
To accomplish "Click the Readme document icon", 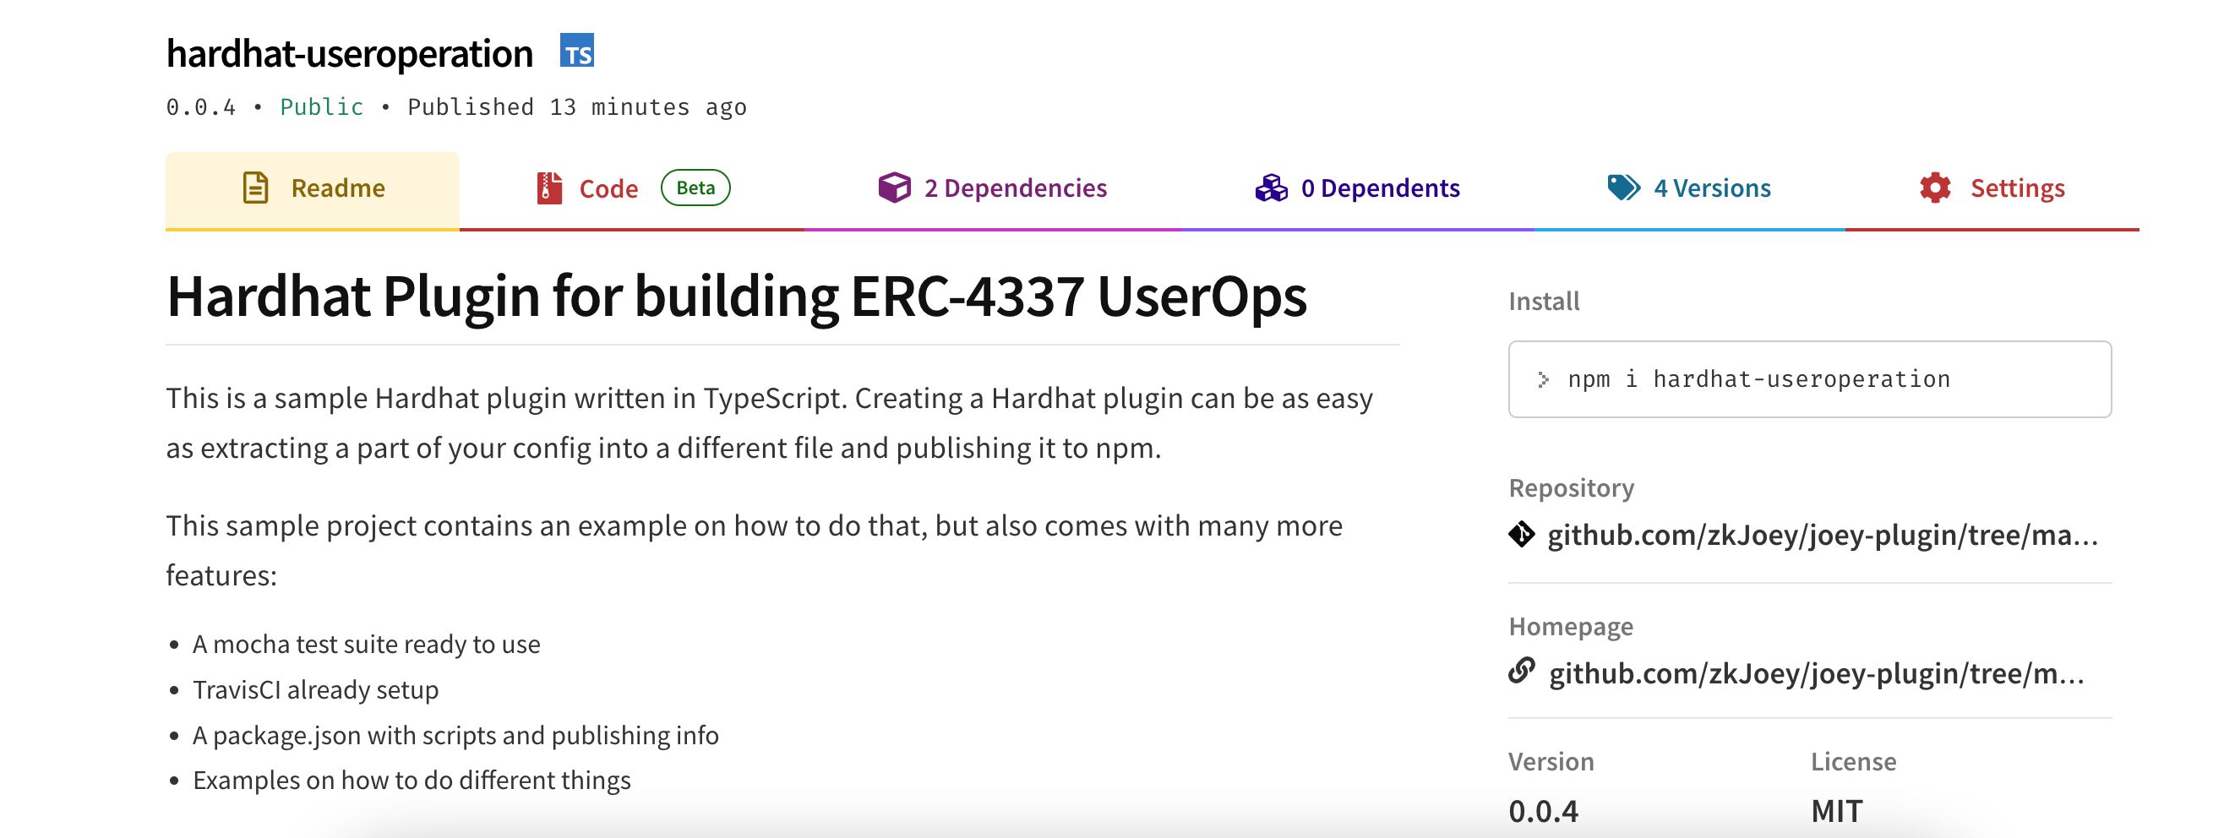I will [255, 188].
